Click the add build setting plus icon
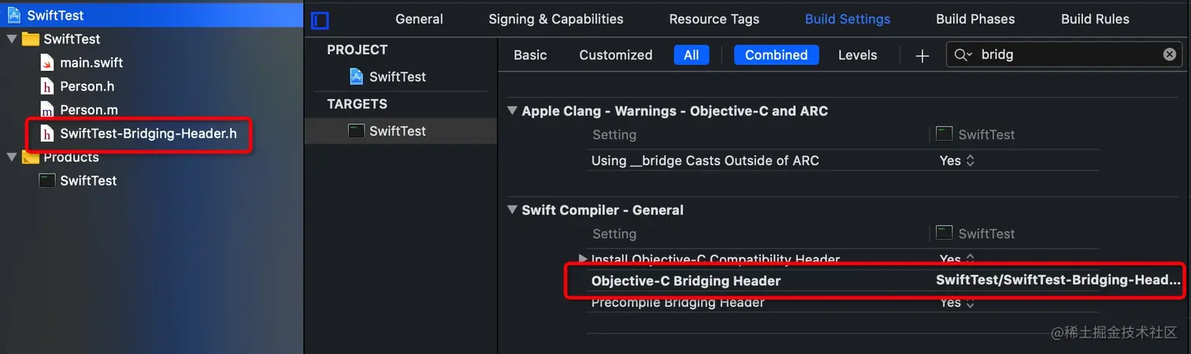The width and height of the screenshot is (1191, 354). pyautogui.click(x=922, y=56)
